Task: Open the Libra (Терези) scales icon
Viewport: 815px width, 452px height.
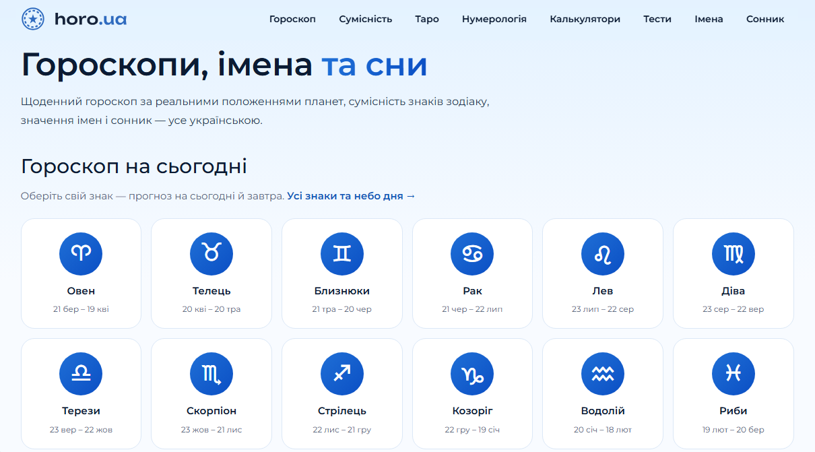Action: coord(81,374)
